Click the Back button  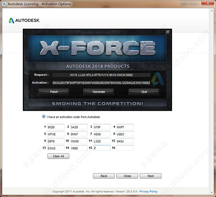[104, 176]
